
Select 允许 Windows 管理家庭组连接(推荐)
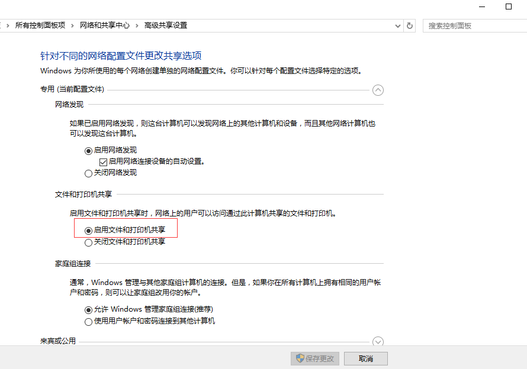point(88,309)
